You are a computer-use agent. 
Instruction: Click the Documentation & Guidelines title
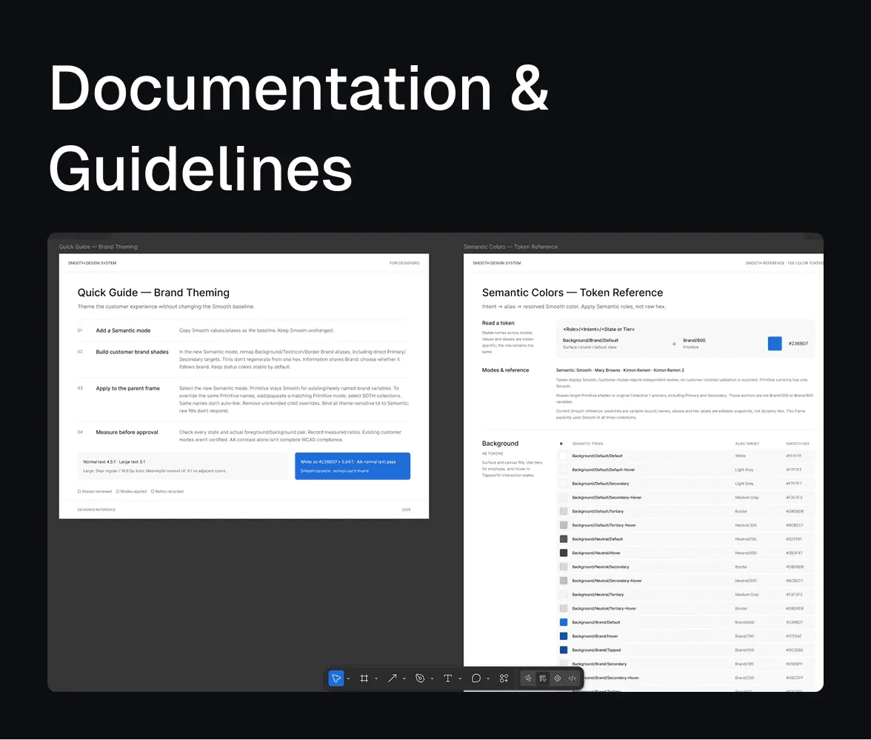[298, 127]
